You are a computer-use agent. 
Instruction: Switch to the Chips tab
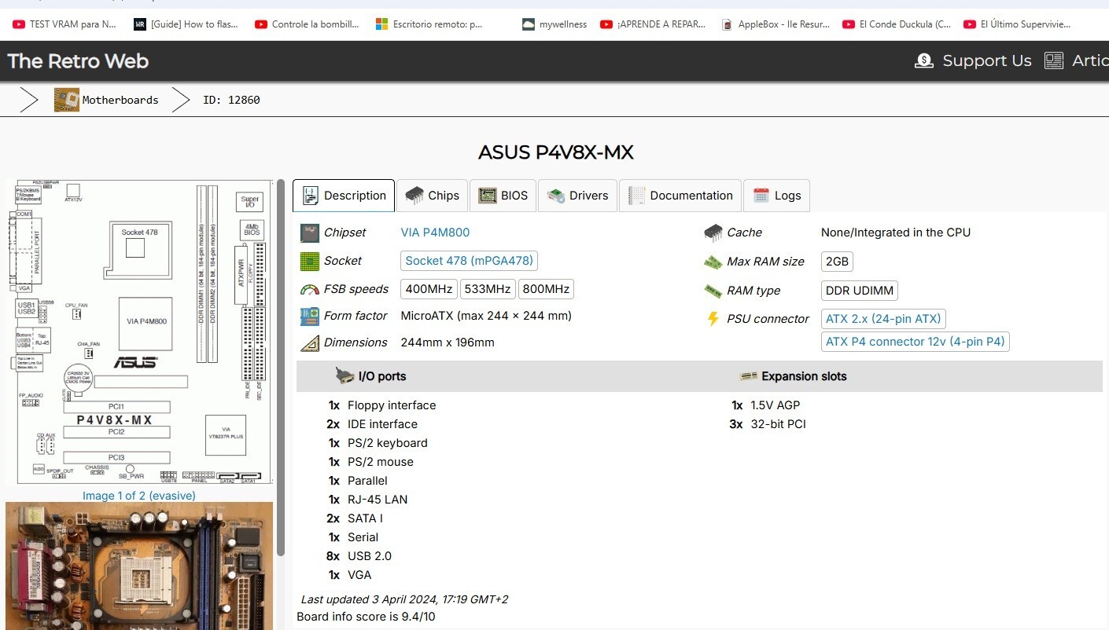[432, 196]
